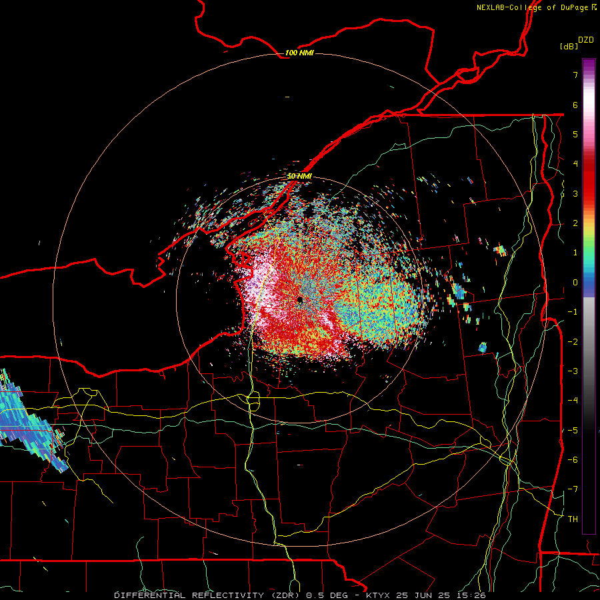
Task: Click the legend value -3
Action: [573, 371]
